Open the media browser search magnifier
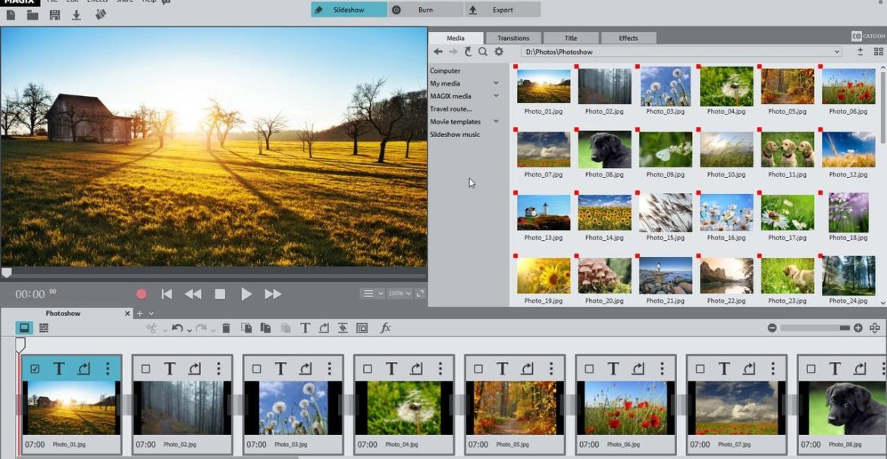 coord(482,52)
